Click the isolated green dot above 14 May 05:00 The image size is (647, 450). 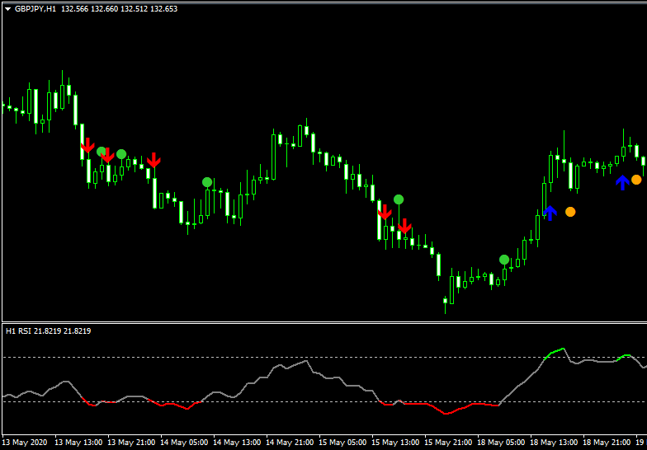pyautogui.click(x=207, y=182)
